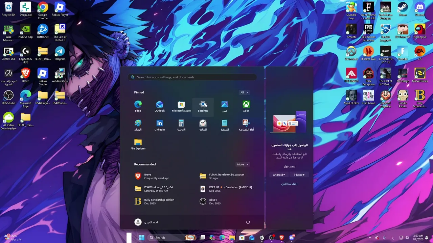Choose Android device option
The width and height of the screenshot is (433, 243).
[279, 175]
